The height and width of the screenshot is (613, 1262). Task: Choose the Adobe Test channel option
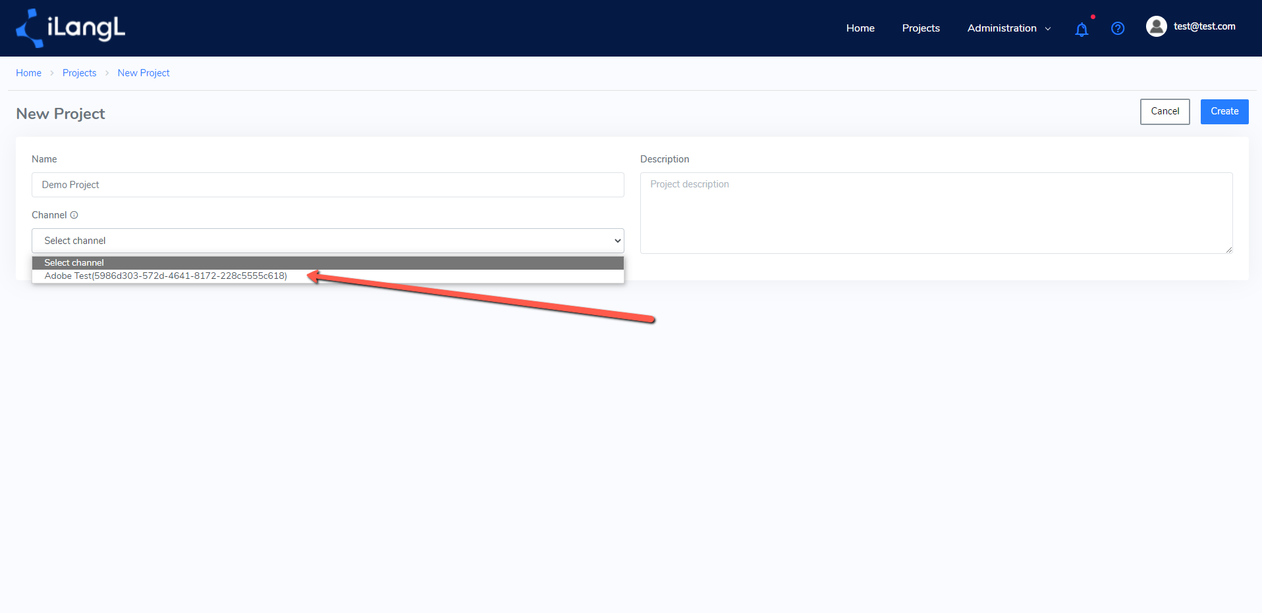pos(328,276)
